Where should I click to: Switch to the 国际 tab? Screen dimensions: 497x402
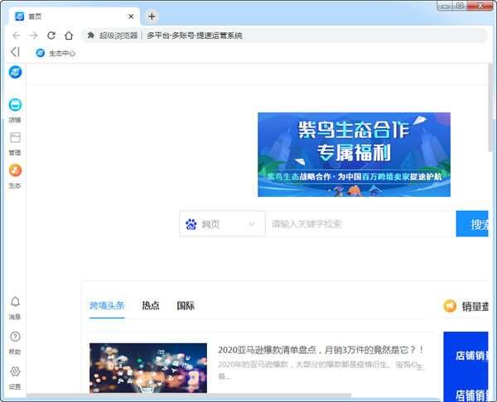tap(186, 305)
